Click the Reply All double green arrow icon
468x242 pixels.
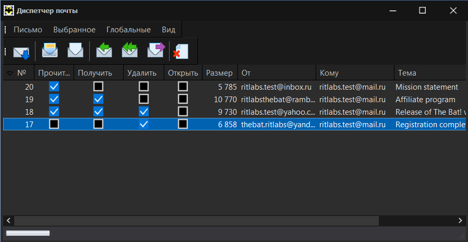click(129, 50)
